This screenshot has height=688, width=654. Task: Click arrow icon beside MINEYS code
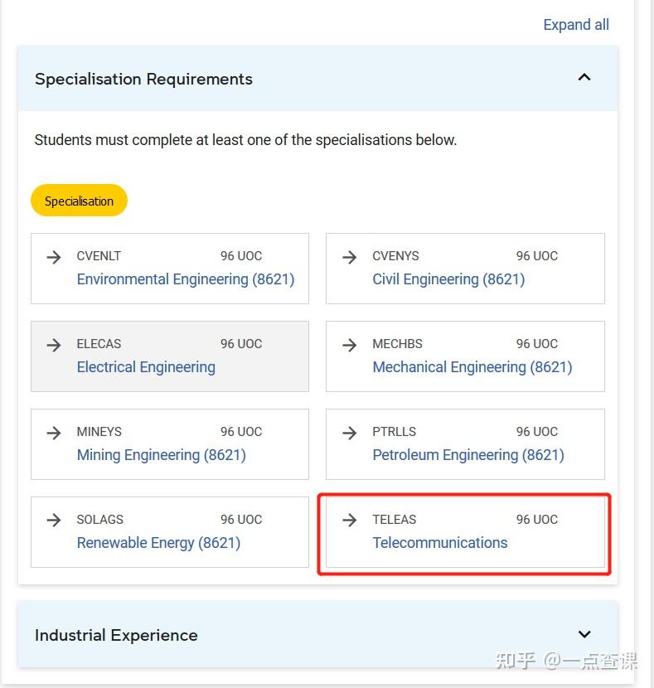pyautogui.click(x=54, y=433)
